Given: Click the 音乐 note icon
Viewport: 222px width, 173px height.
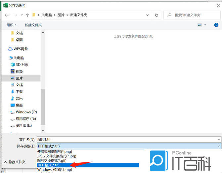Looking at the screenshot, I should tap(13, 98).
